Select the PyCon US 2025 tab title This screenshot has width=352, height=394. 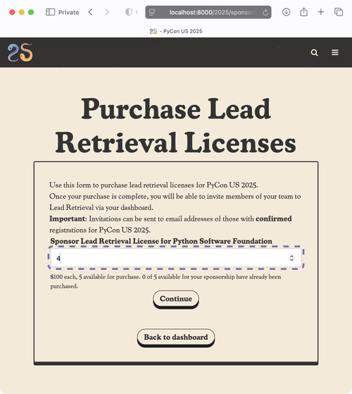tap(176, 31)
